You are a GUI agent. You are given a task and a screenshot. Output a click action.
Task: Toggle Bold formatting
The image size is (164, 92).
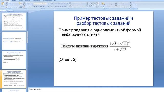tap(34, 6)
